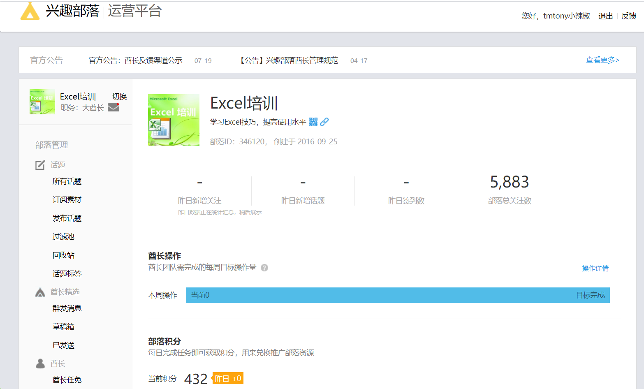The image size is (644, 389).
Task: Open 草稿箱 in sidebar
Action: tap(63, 327)
